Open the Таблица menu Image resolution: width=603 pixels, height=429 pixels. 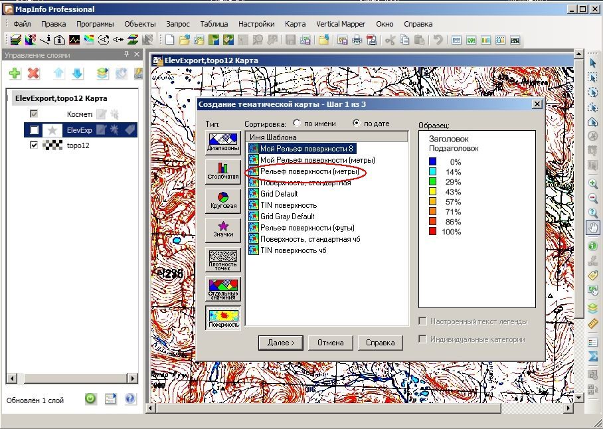tap(215, 24)
